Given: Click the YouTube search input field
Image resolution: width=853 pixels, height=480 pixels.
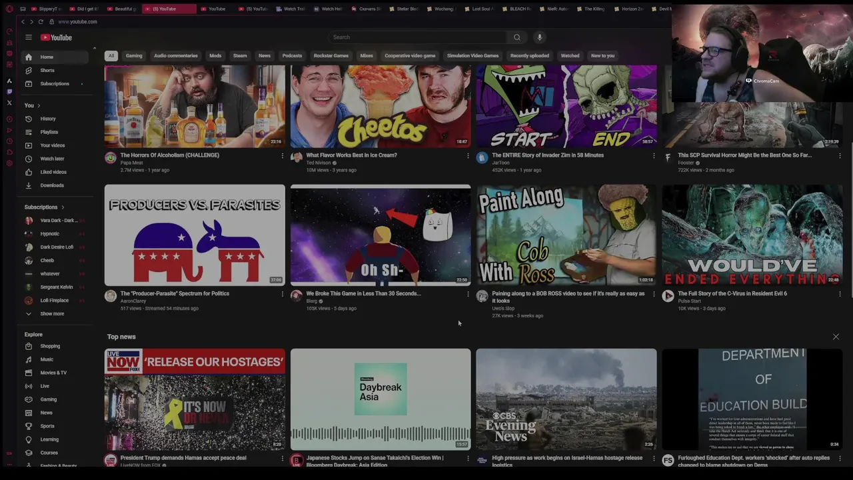Looking at the screenshot, I should pyautogui.click(x=419, y=37).
